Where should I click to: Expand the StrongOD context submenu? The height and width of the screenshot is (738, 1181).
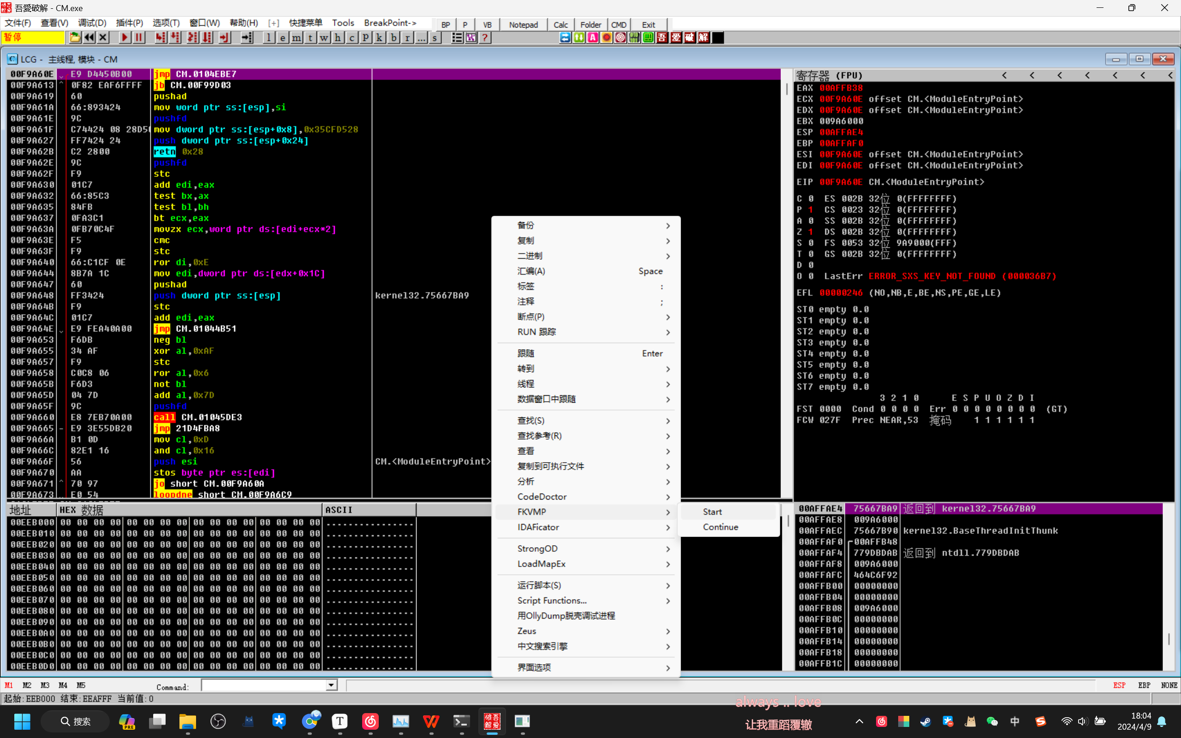coord(585,548)
